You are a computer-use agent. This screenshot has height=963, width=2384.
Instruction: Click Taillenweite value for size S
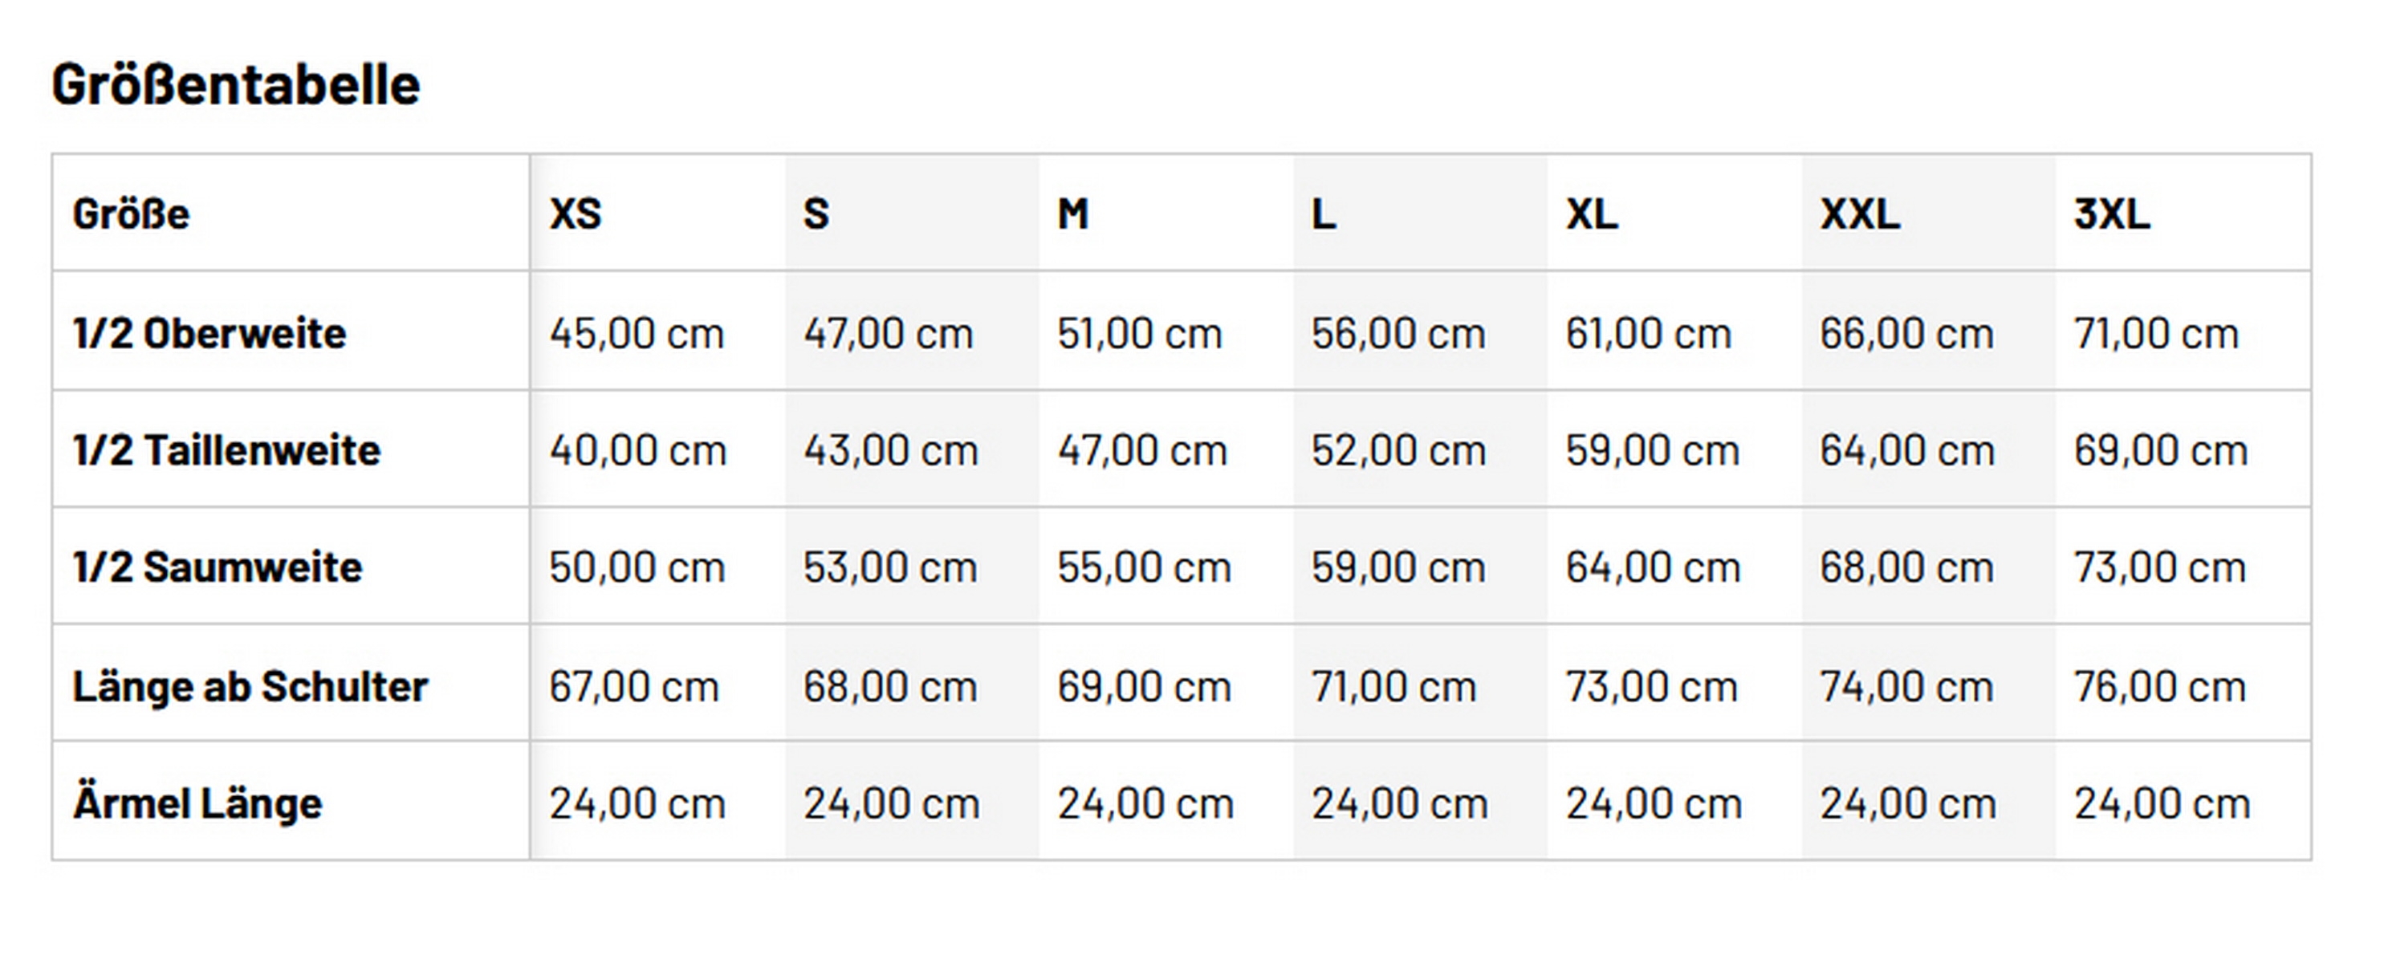(x=890, y=450)
